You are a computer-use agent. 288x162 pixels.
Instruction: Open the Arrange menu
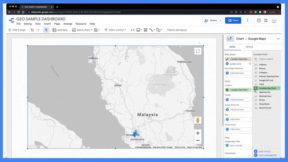[x=68, y=24]
